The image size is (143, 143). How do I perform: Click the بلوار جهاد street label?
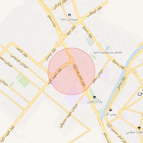click(x=71, y=31)
